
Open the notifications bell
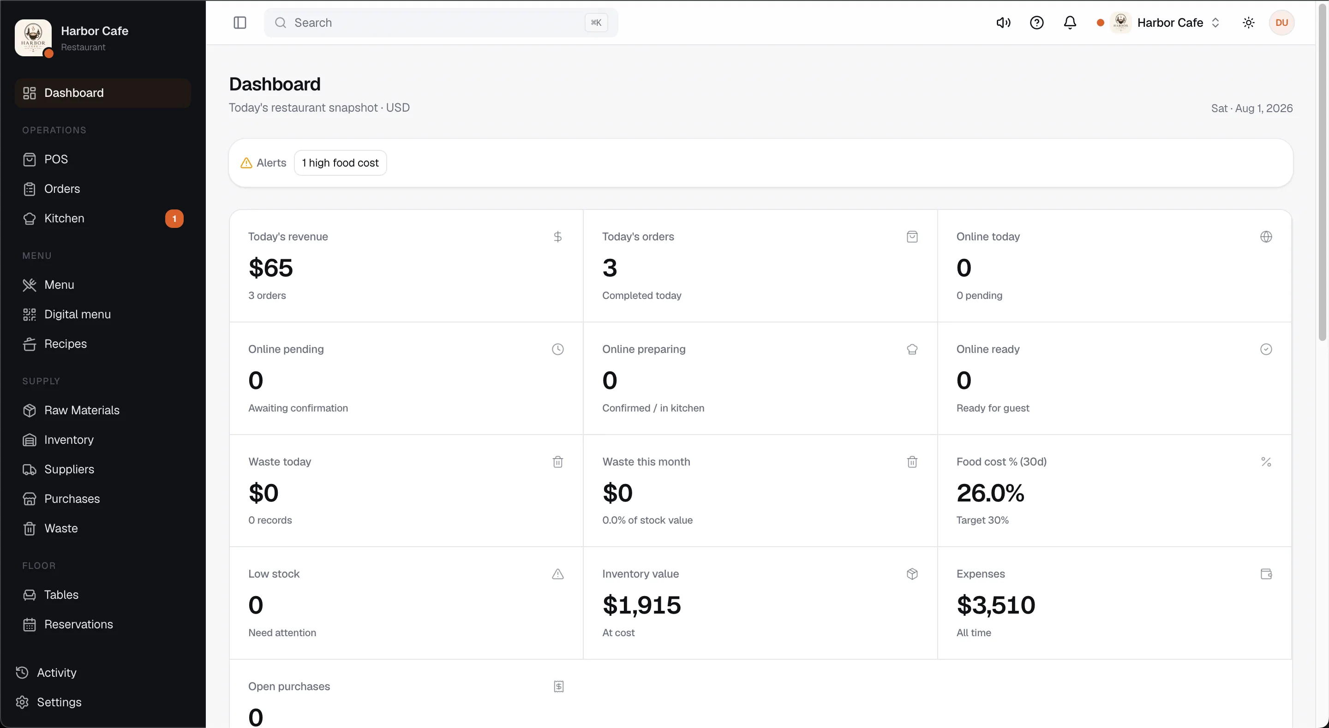pyautogui.click(x=1070, y=23)
